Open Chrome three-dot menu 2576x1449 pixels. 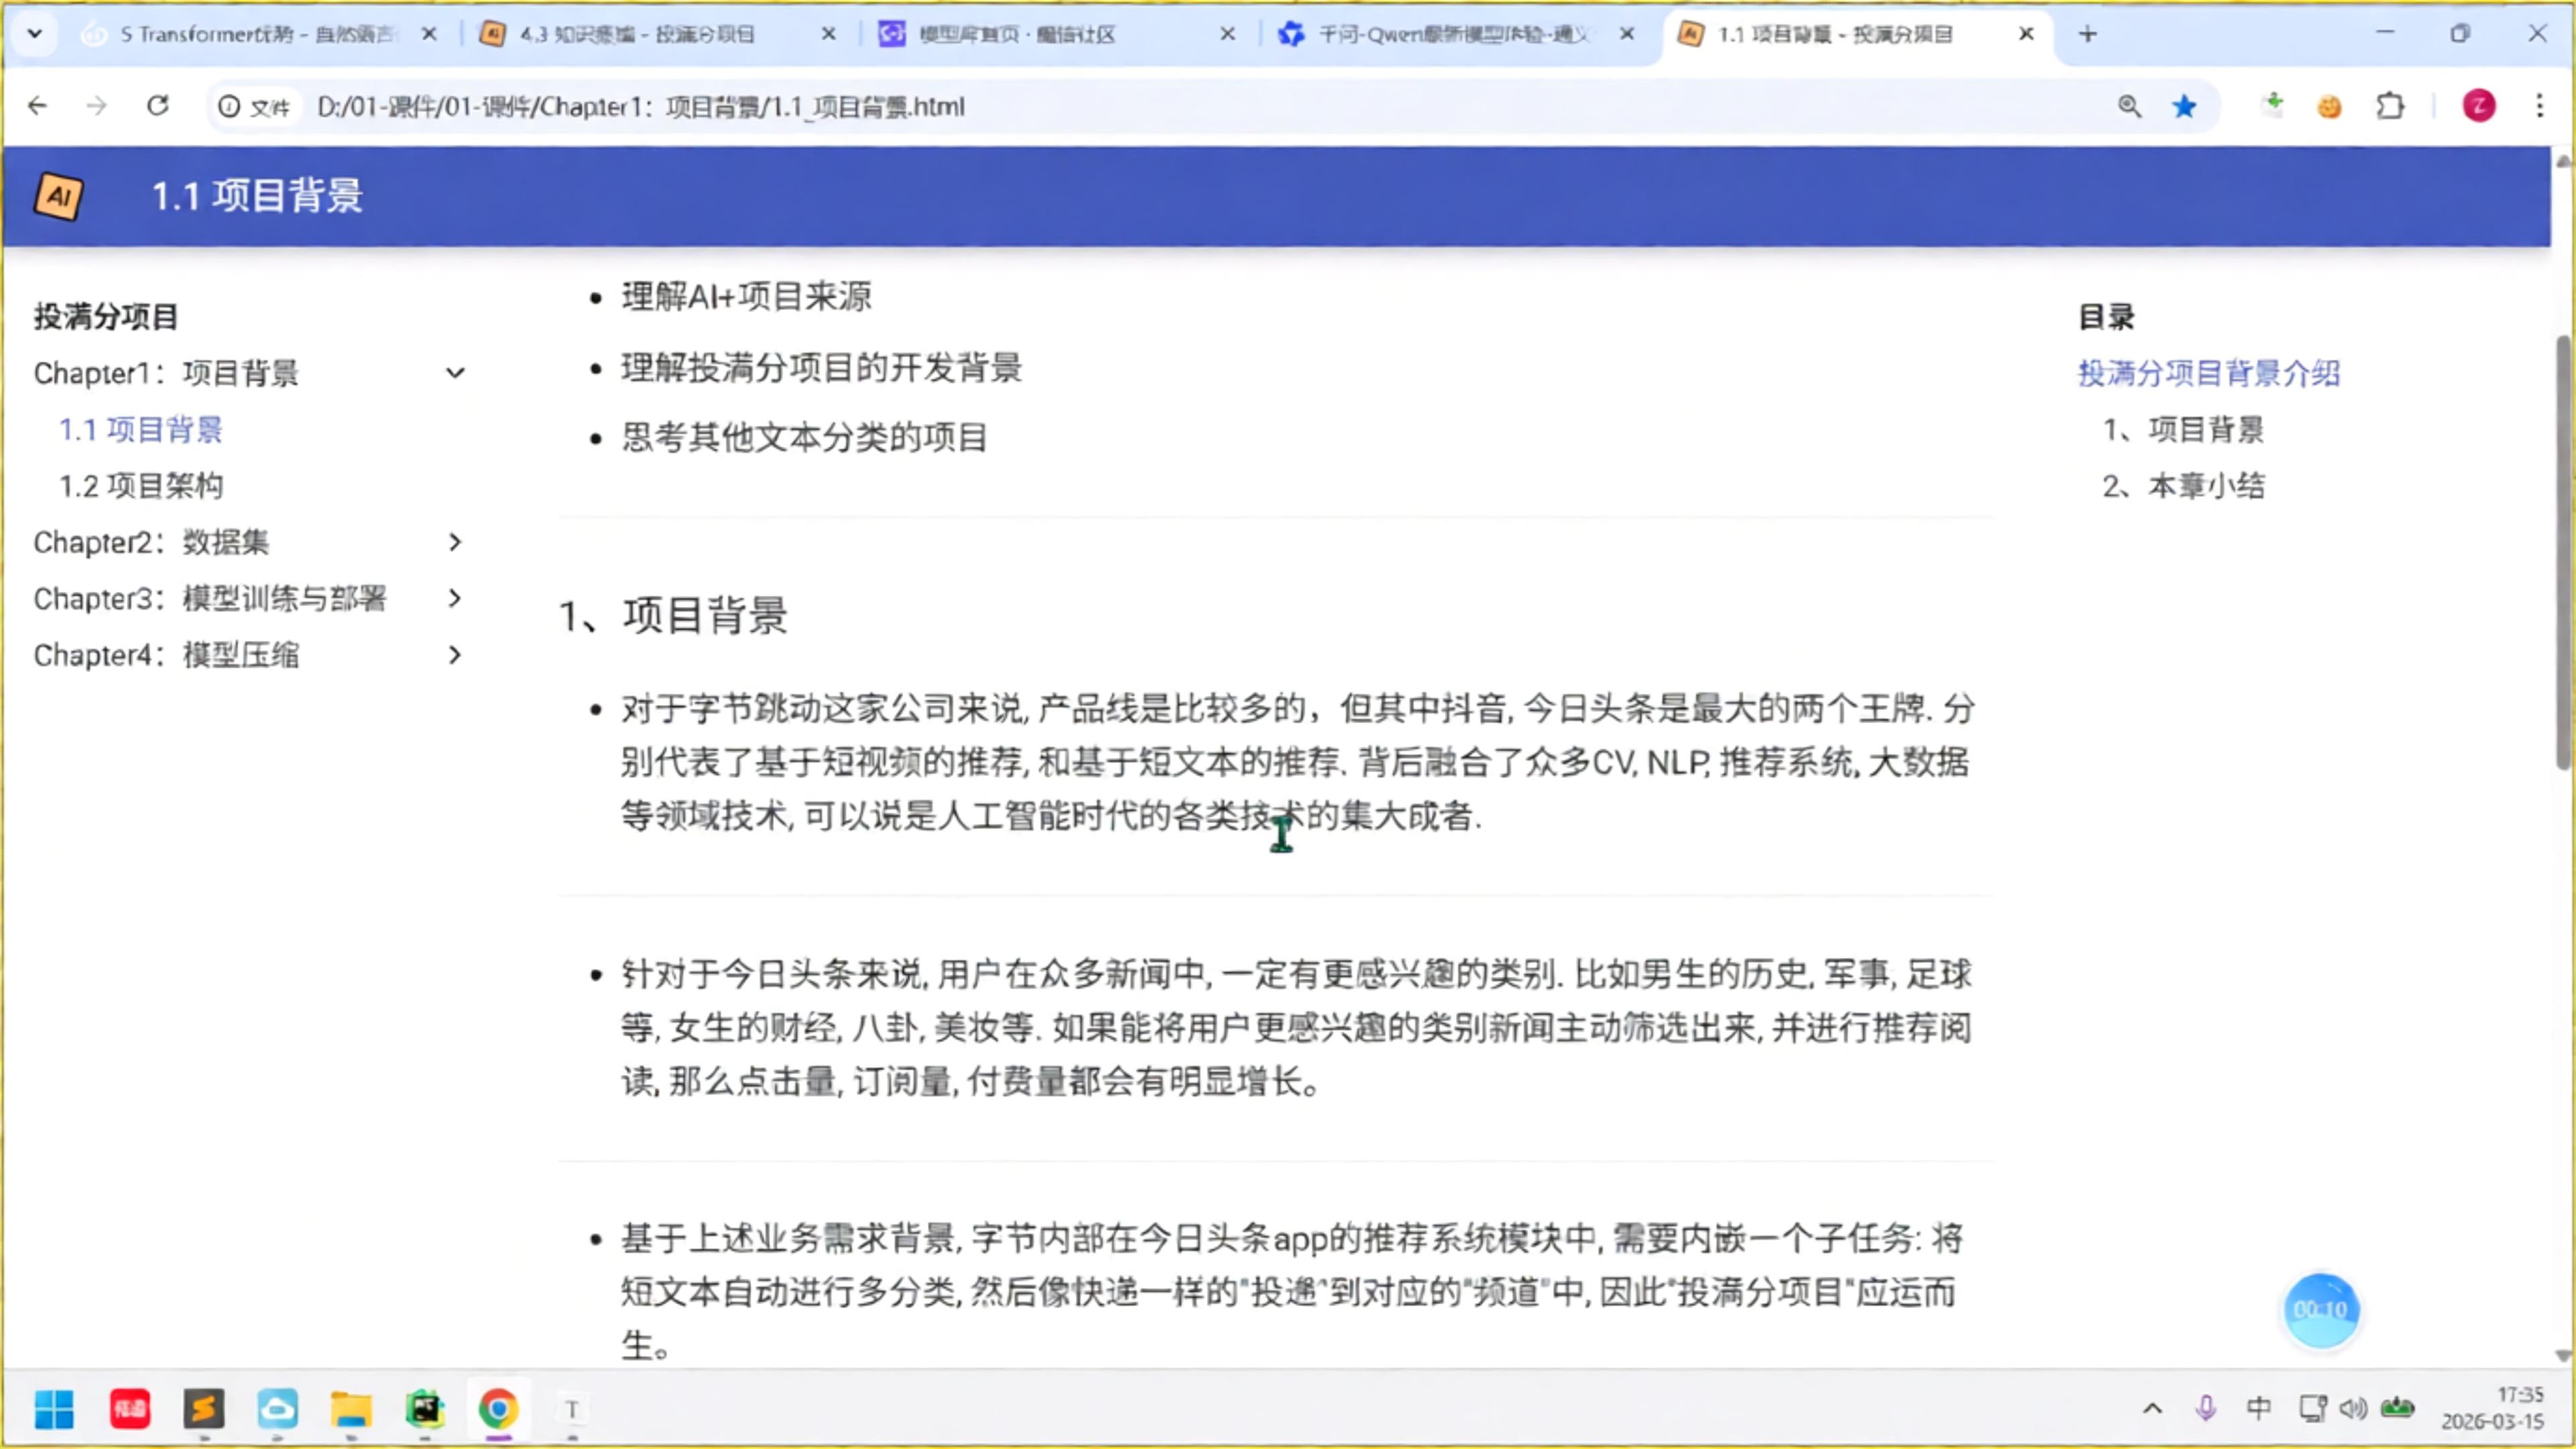tap(2540, 106)
